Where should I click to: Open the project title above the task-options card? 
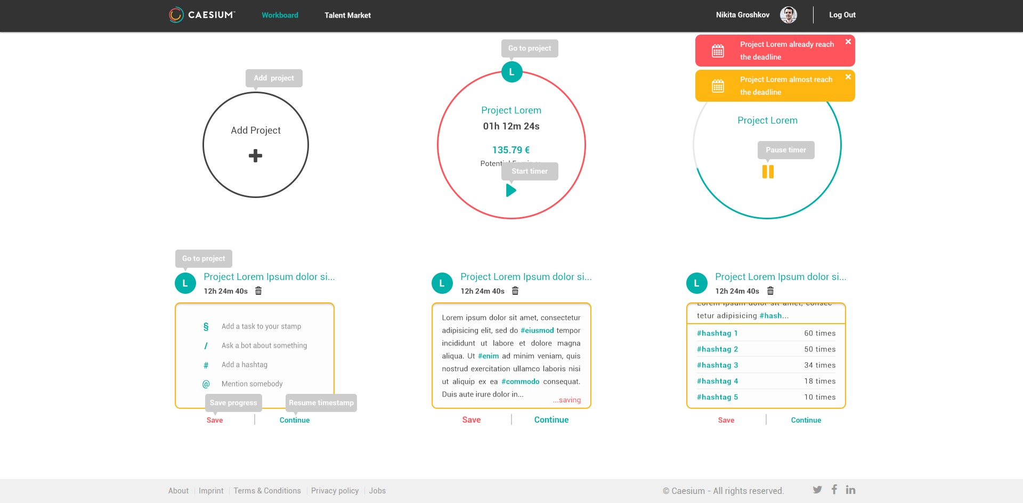pyautogui.click(x=269, y=277)
